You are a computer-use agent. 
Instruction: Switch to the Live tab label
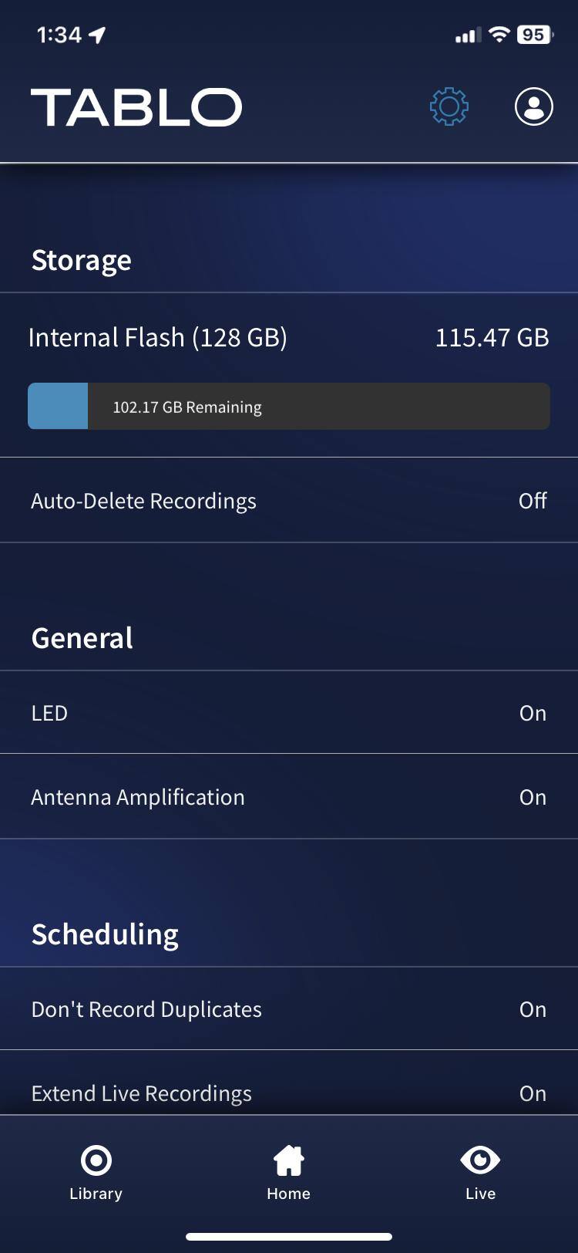pyautogui.click(x=480, y=1194)
